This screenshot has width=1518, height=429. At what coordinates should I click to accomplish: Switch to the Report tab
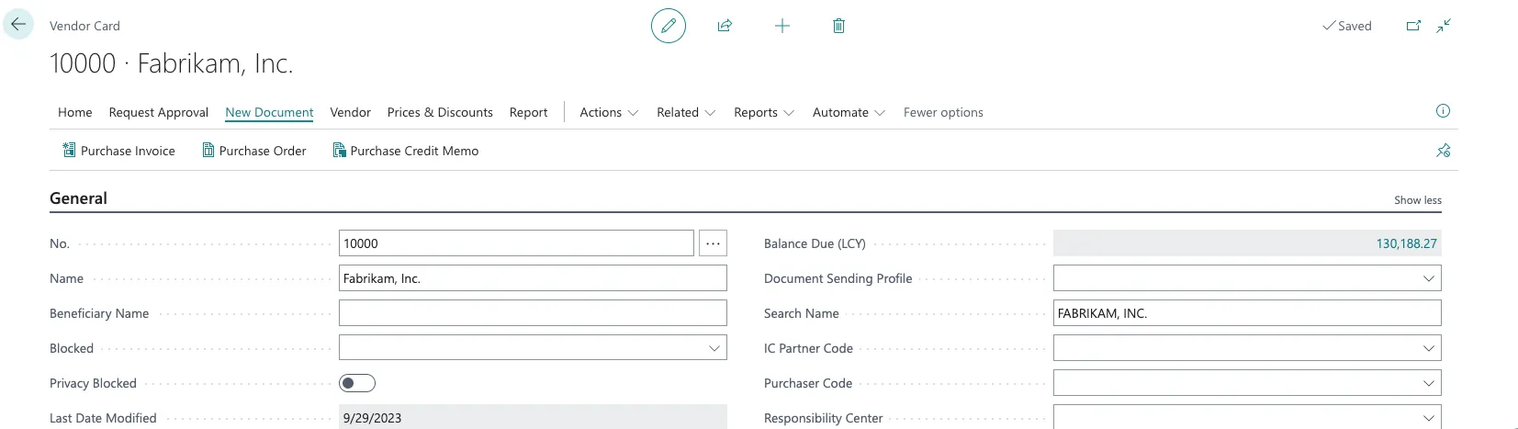pyautogui.click(x=528, y=112)
